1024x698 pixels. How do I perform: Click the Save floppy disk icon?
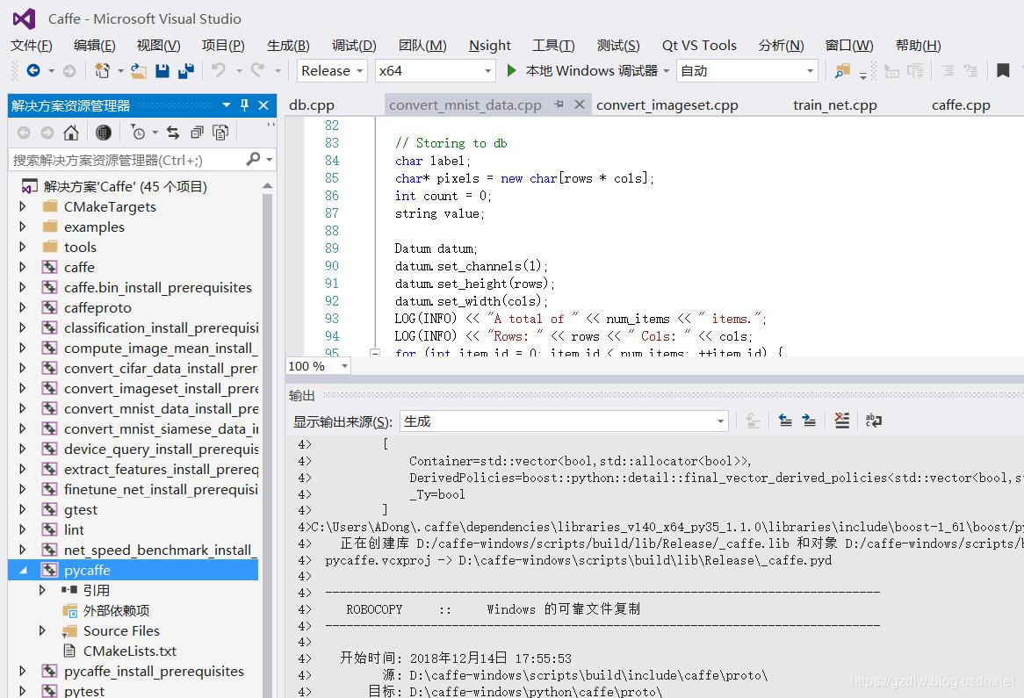[162, 70]
